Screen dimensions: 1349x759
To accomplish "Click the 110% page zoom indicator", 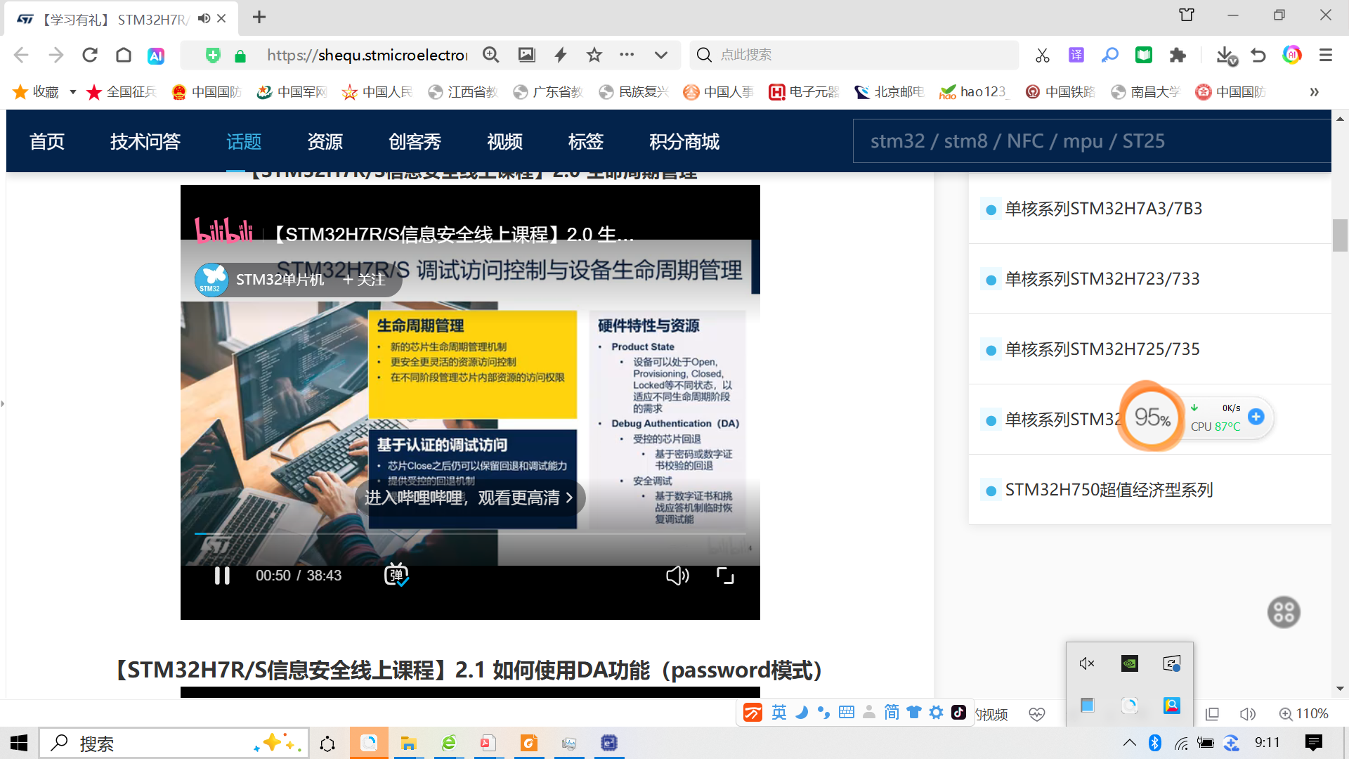I will coord(1304,714).
